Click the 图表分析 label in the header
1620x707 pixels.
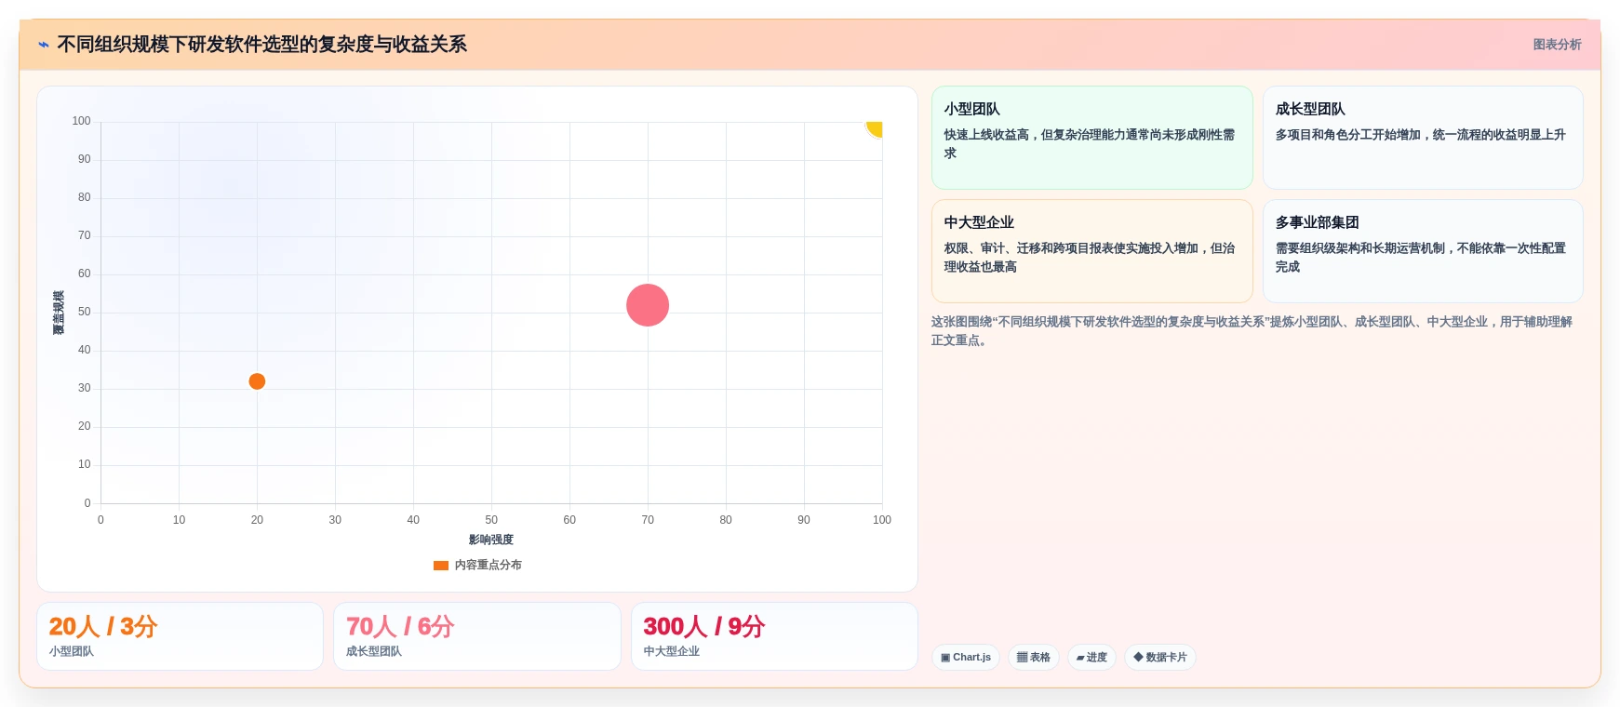pyautogui.click(x=1557, y=45)
